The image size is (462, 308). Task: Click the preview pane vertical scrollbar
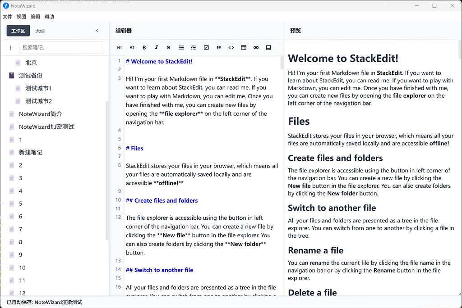tap(460, 50)
